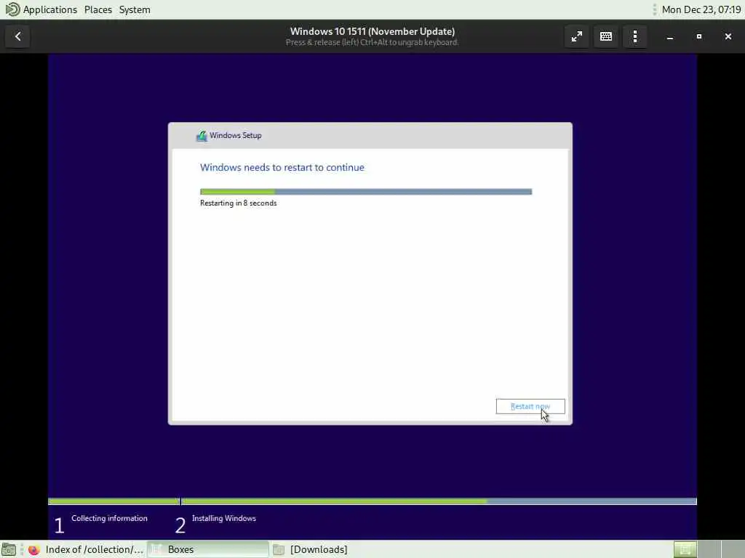Click the Windows Setup title icon
The width and height of the screenshot is (745, 558).
pos(202,136)
